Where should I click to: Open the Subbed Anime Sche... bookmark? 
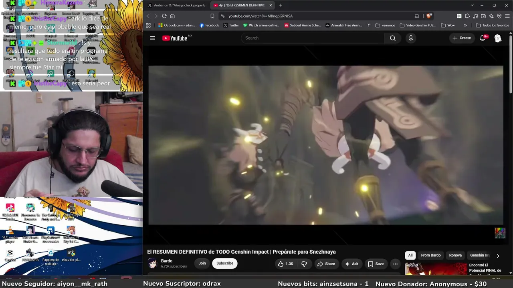pyautogui.click(x=303, y=25)
